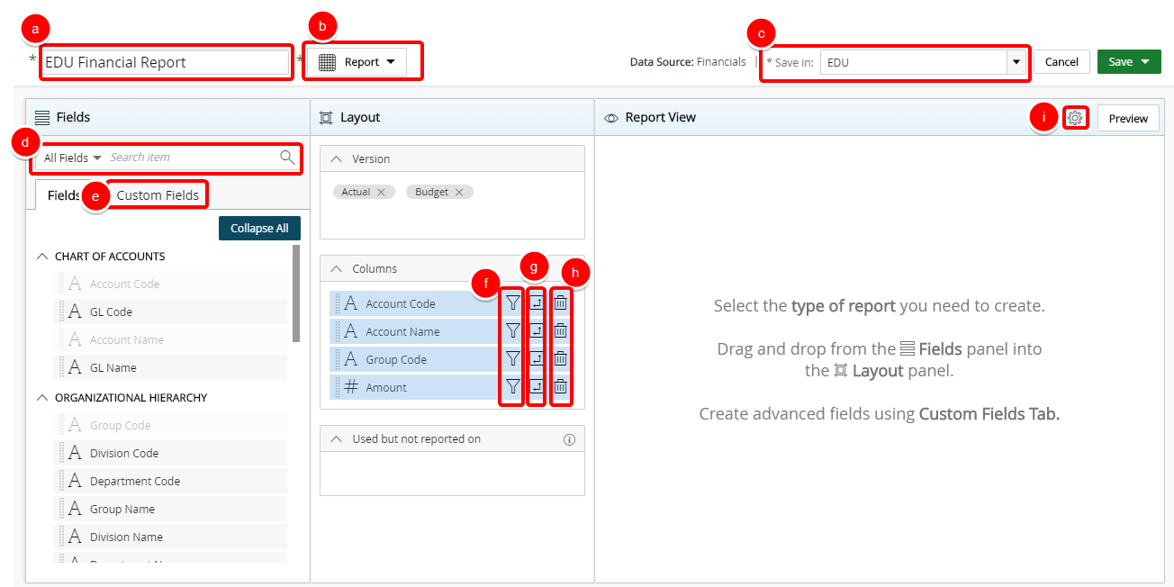
Task: Click the drag handle of GL Code field
Action: coord(63,312)
